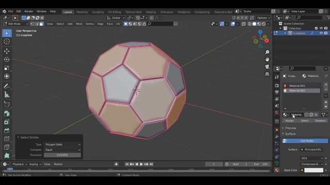Open the Playback dropdown menu
This screenshot has width=330, height=185.
tap(20, 164)
